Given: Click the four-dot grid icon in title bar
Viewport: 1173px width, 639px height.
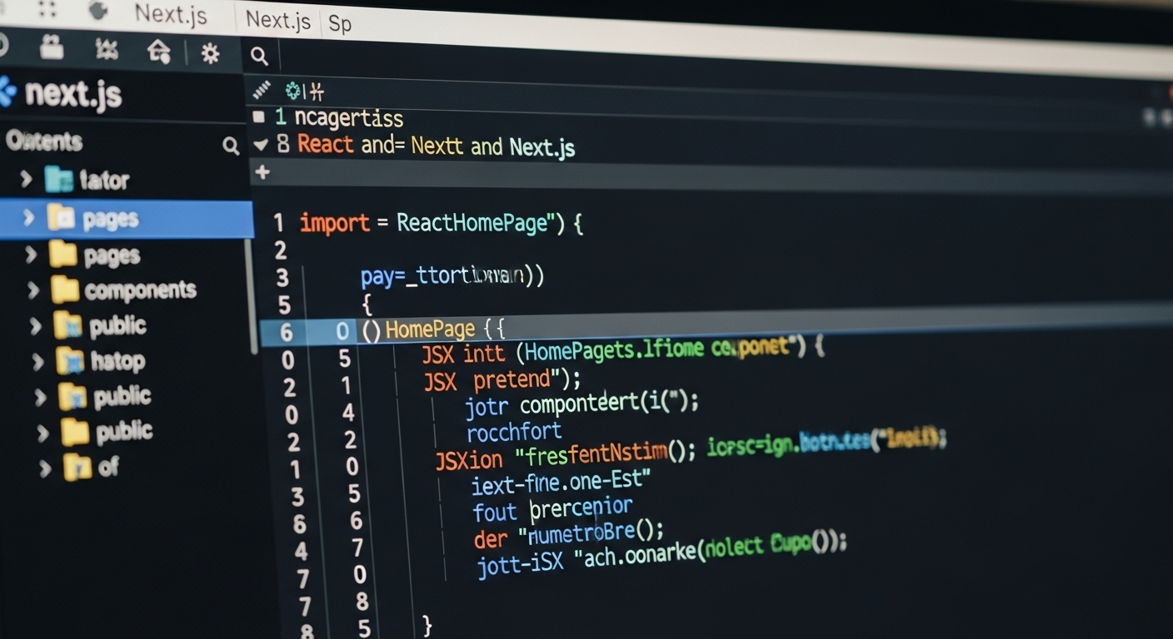Looking at the screenshot, I should tap(47, 9).
